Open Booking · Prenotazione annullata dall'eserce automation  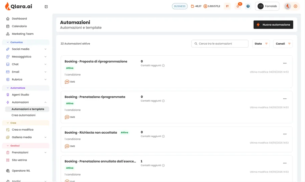100,162
